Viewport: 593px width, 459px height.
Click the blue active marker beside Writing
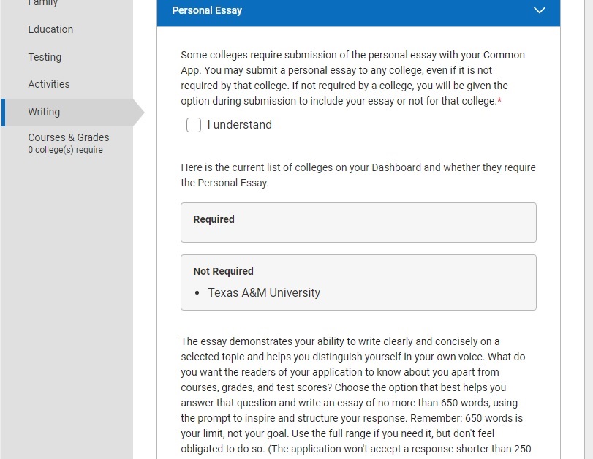3,112
